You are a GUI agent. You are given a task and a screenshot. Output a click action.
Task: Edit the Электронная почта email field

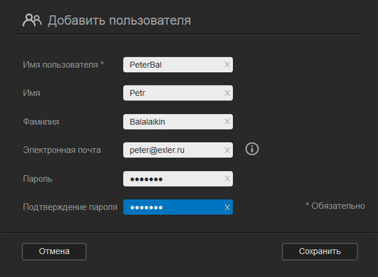171,150
